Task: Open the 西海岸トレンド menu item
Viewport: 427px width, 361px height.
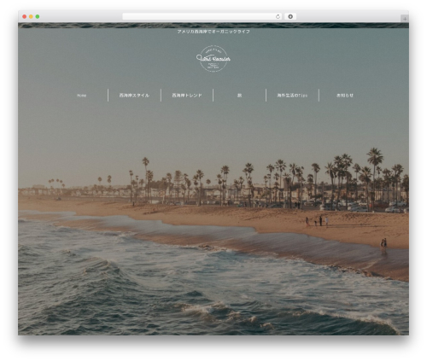Action: 187,96
